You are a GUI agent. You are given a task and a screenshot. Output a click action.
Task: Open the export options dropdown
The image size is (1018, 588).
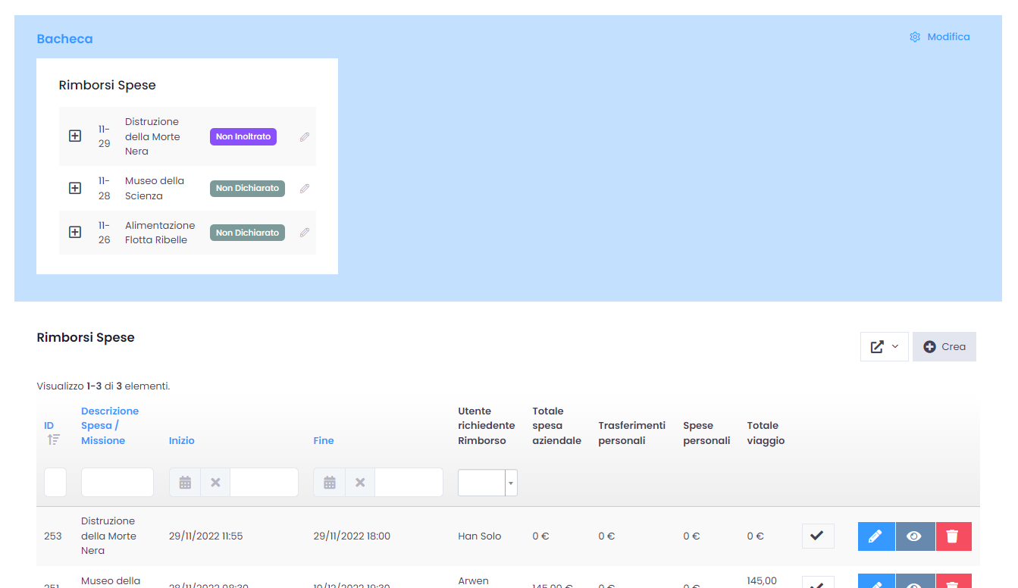click(884, 346)
